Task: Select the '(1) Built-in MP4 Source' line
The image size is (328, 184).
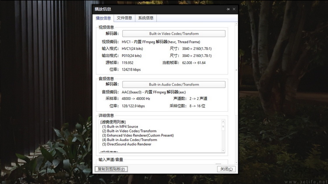Action: [120, 127]
